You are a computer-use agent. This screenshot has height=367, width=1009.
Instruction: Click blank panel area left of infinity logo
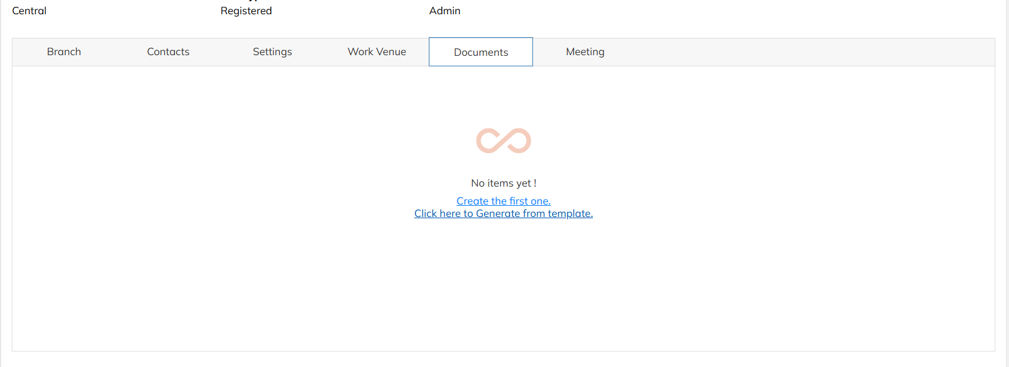point(248,141)
